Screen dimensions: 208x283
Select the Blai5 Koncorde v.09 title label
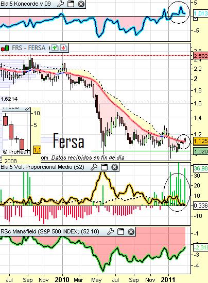26,4
